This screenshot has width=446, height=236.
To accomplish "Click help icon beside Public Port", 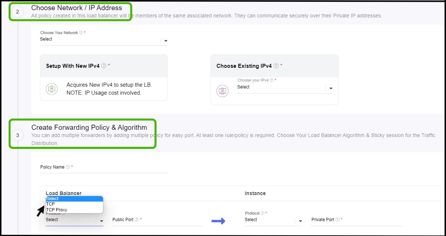I will pyautogui.click(x=137, y=220).
